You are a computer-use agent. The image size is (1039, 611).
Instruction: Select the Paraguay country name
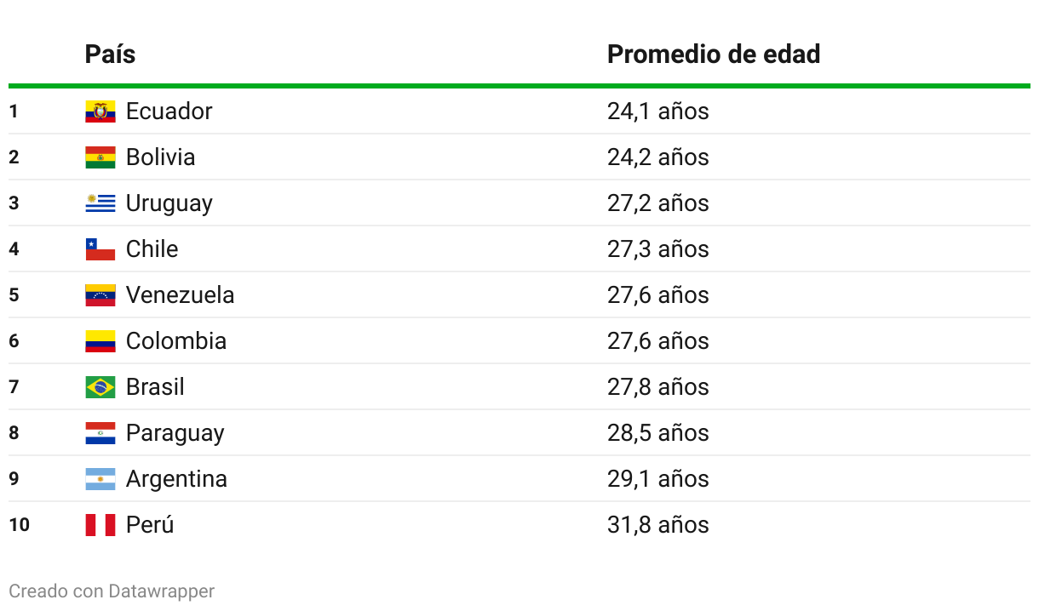pyautogui.click(x=175, y=433)
